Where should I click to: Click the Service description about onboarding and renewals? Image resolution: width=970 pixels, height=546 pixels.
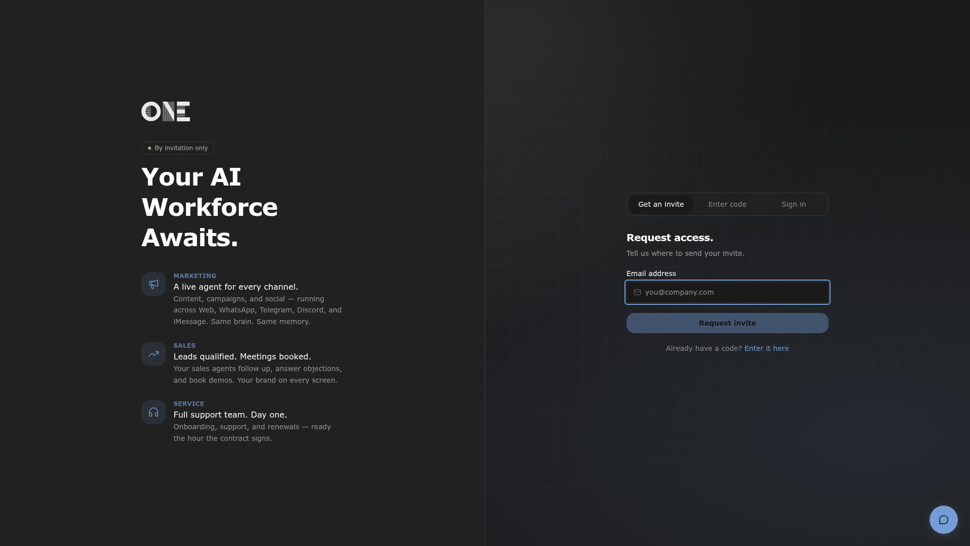[x=253, y=433]
